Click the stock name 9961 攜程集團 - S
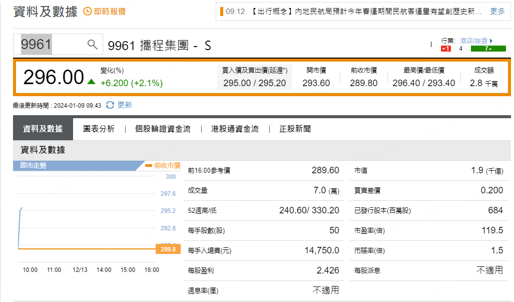The width and height of the screenshot is (514, 302). click(159, 45)
